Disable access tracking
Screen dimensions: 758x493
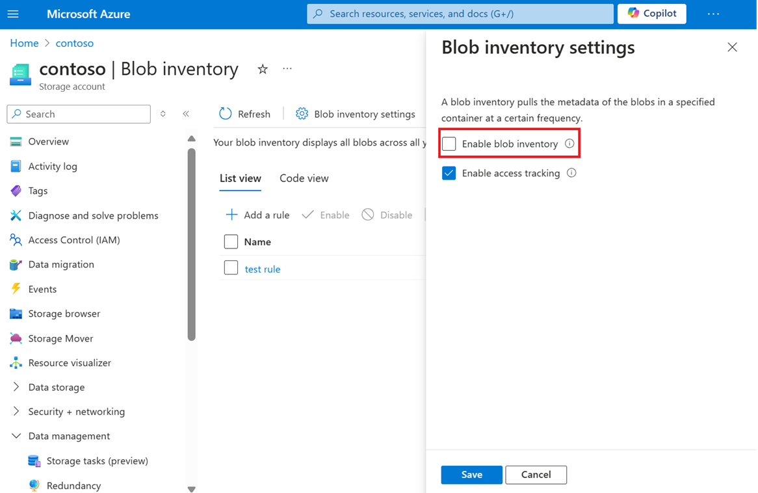coord(449,172)
